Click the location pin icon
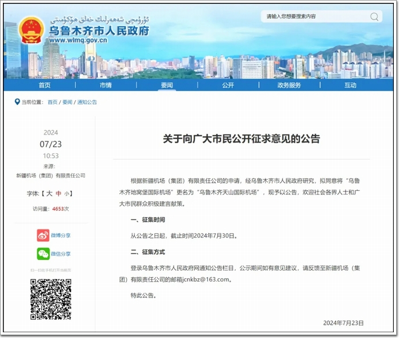The width and height of the screenshot is (399, 338). click(x=17, y=102)
